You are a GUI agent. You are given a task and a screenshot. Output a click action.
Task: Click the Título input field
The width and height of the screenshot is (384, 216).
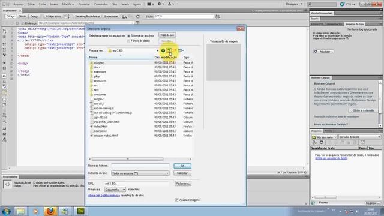(184, 16)
